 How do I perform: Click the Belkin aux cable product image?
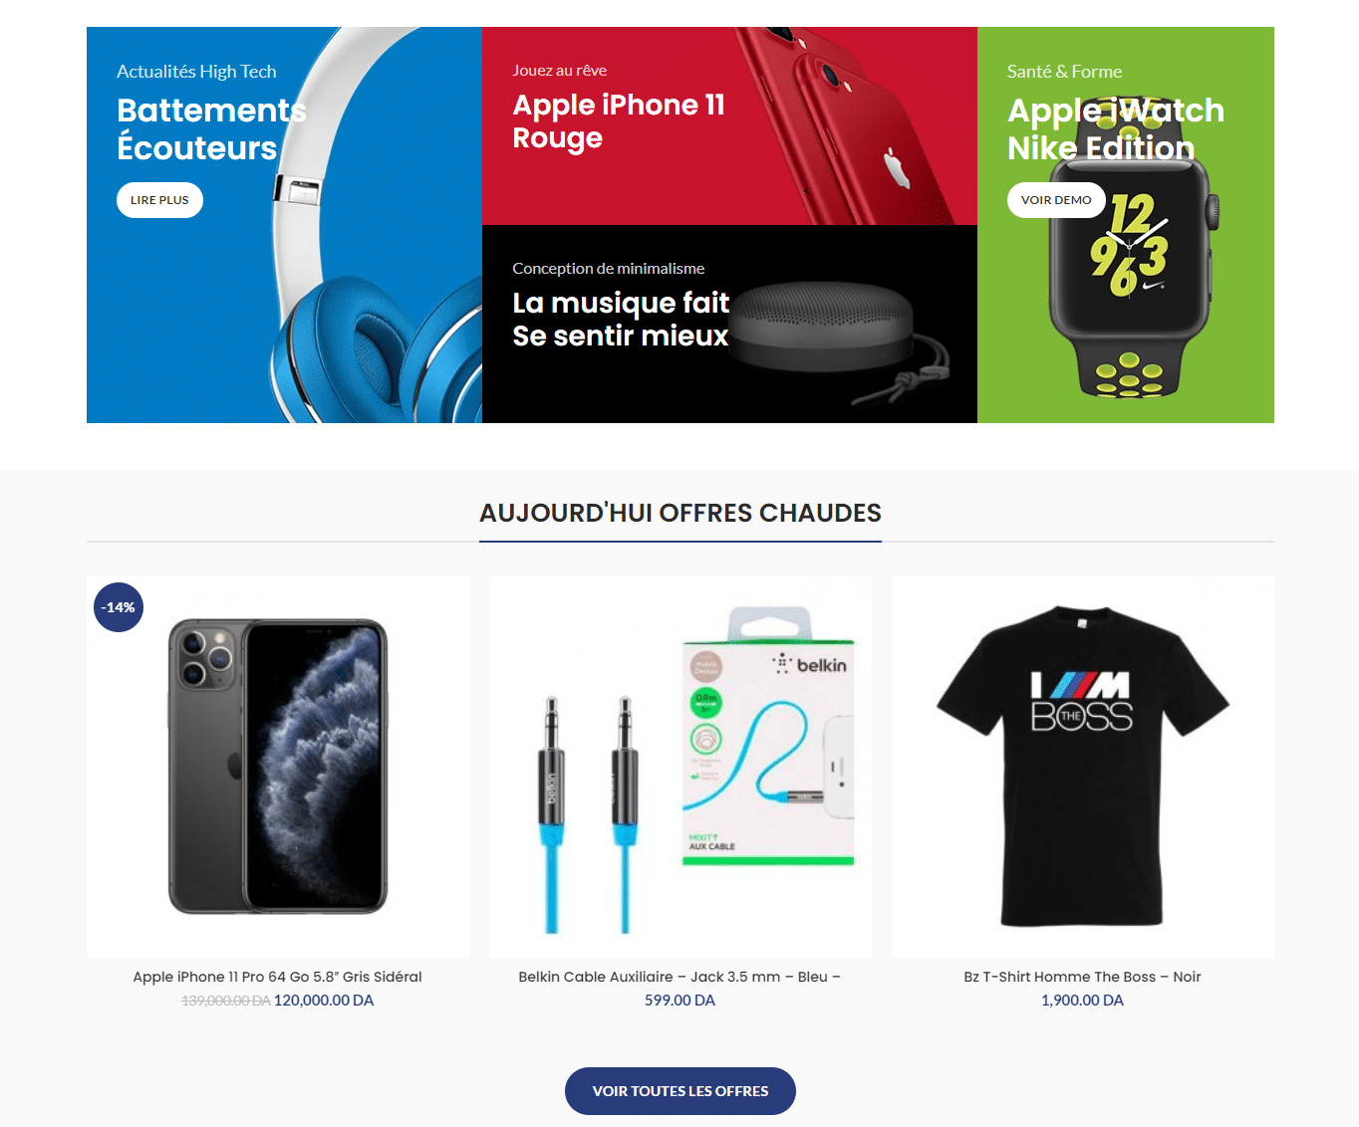tap(680, 766)
